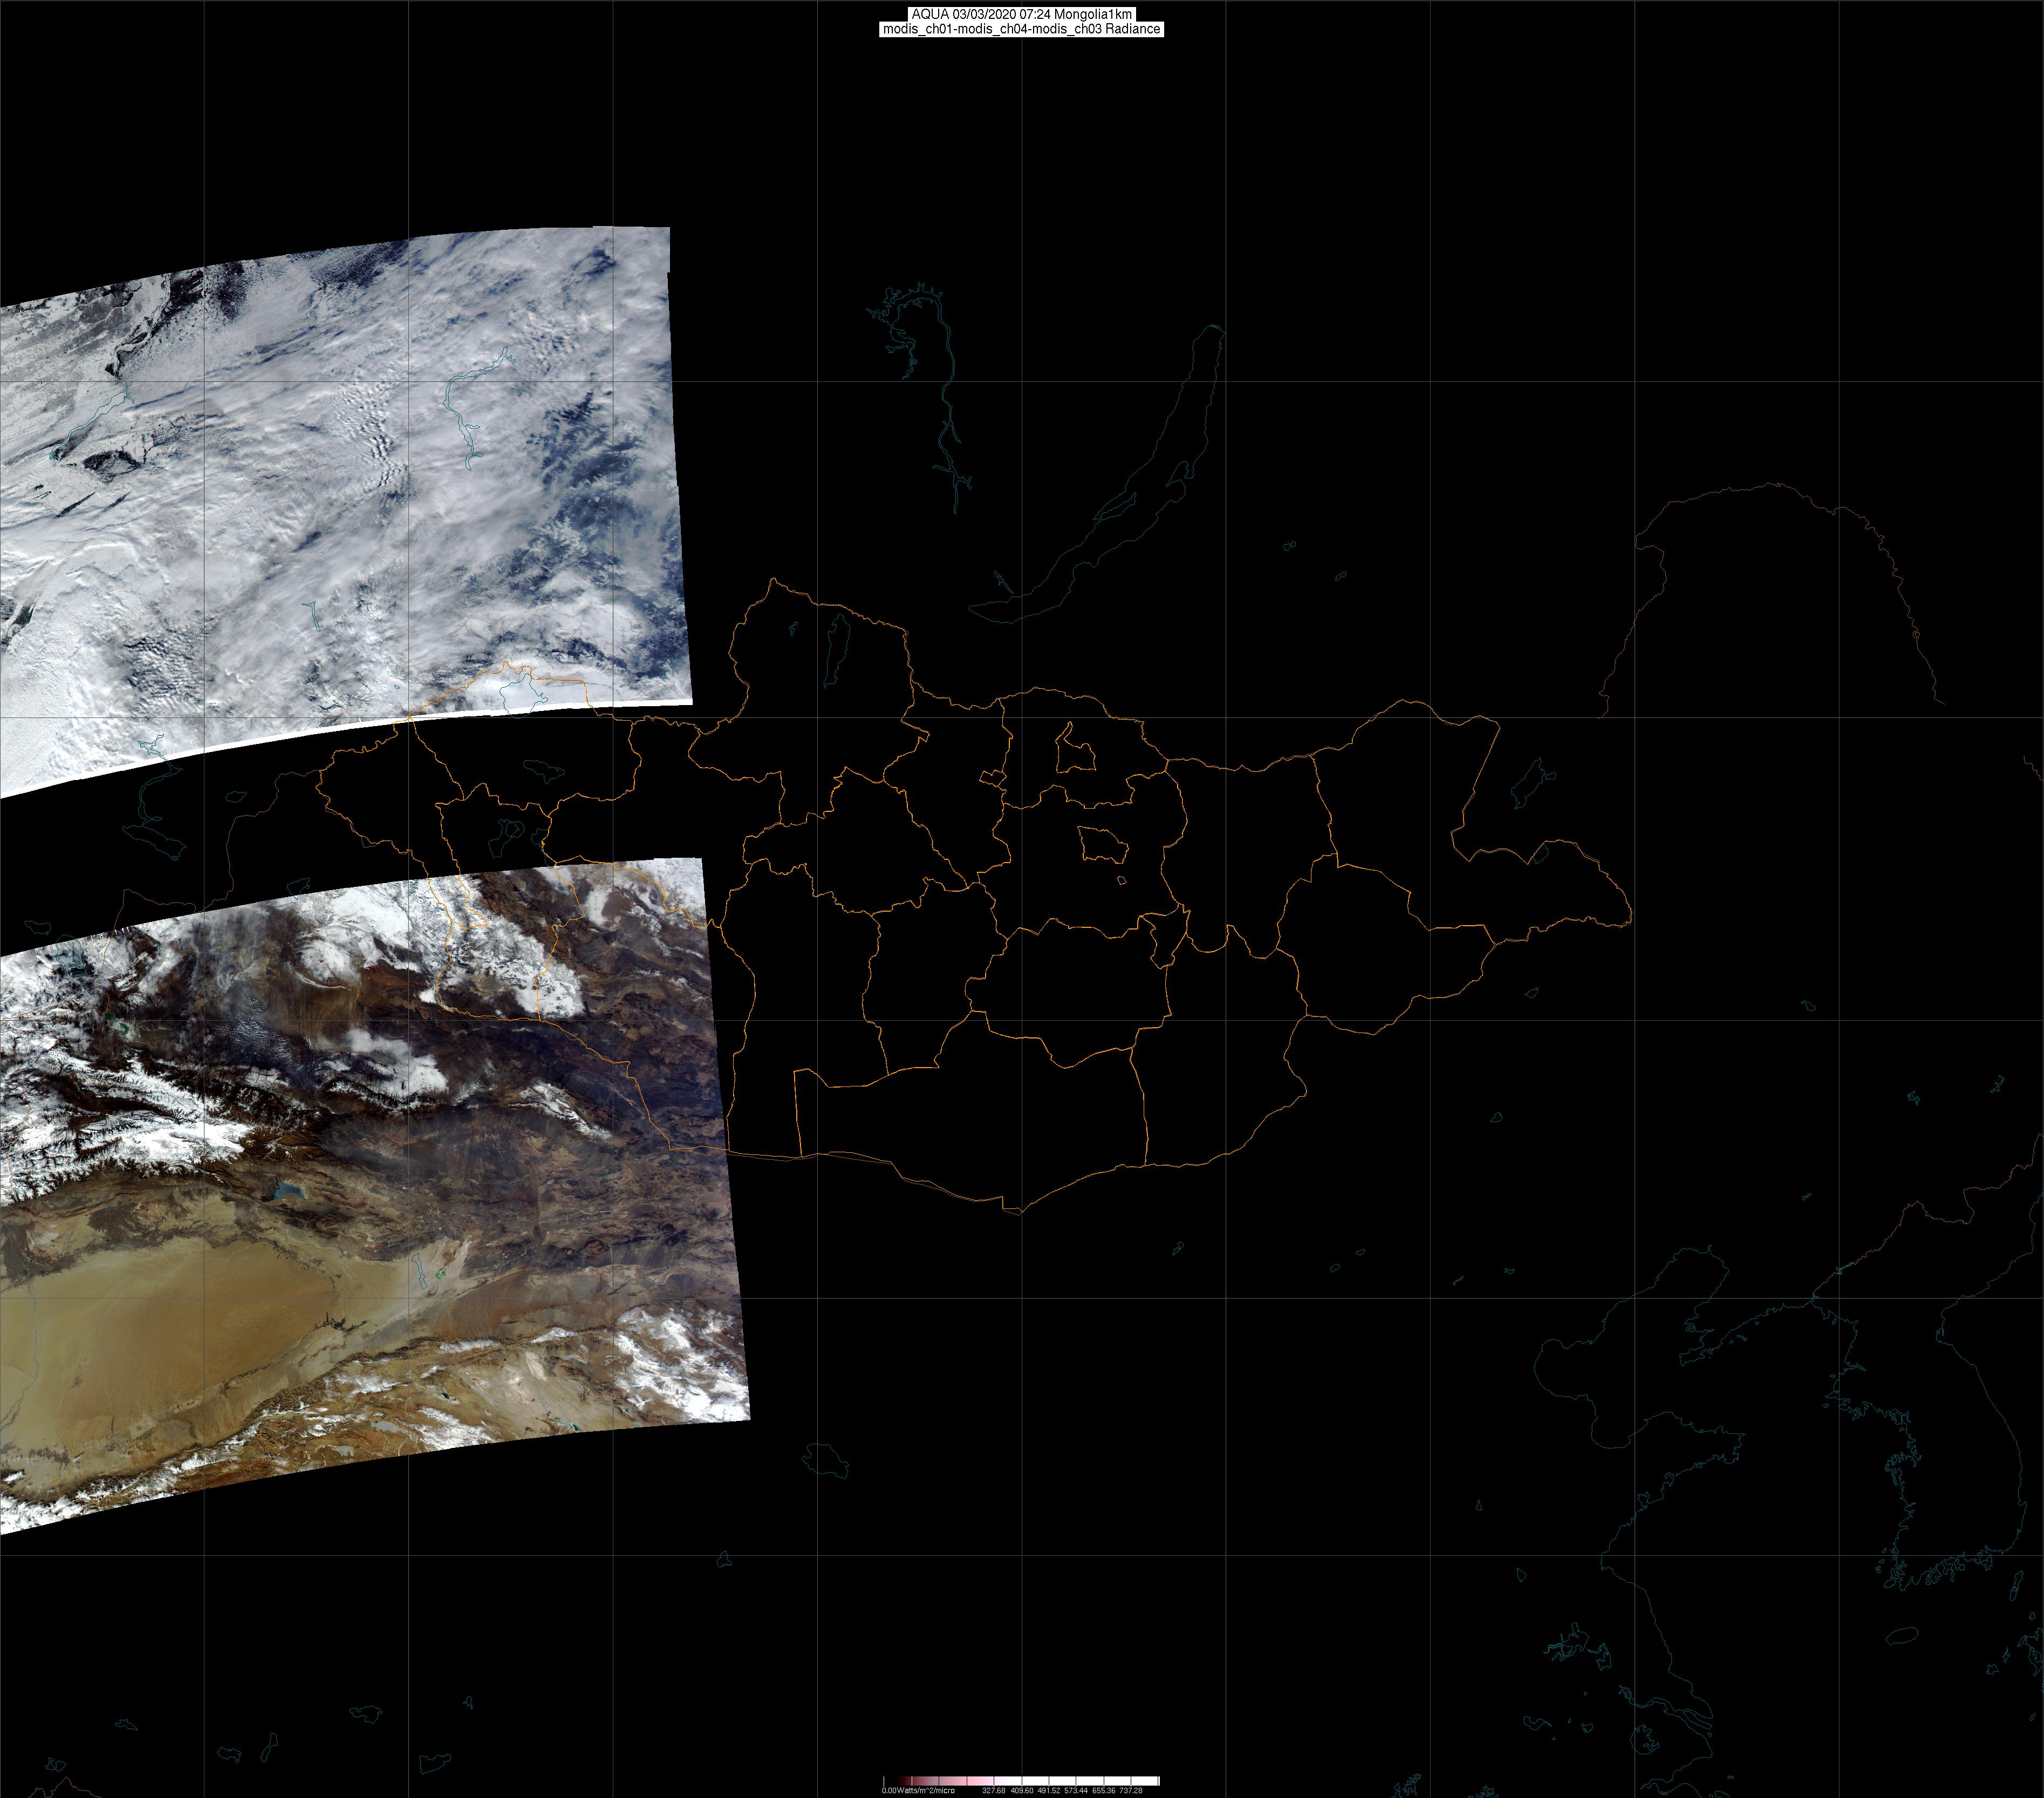This screenshot has height=1798, width=2044.
Task: Click the 737.28 colorbar tick value
Action: pos(1131,1790)
